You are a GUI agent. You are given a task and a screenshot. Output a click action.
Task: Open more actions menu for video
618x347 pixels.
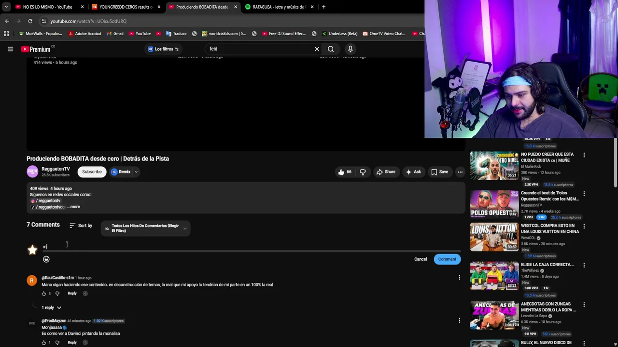coord(460,172)
